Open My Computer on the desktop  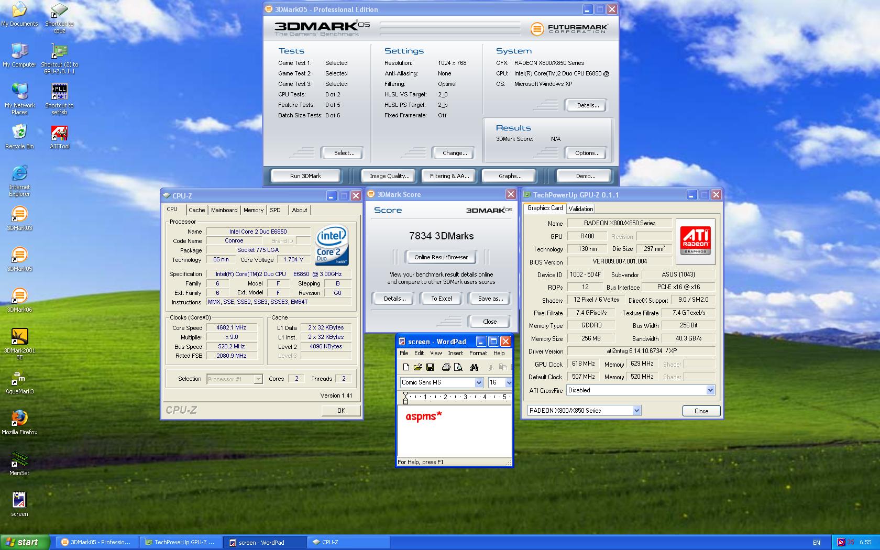(x=19, y=55)
